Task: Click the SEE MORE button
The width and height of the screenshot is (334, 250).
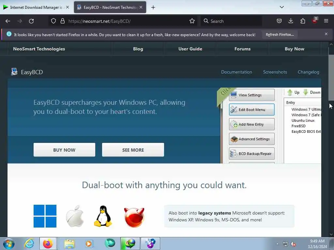Action: pyautogui.click(x=133, y=150)
